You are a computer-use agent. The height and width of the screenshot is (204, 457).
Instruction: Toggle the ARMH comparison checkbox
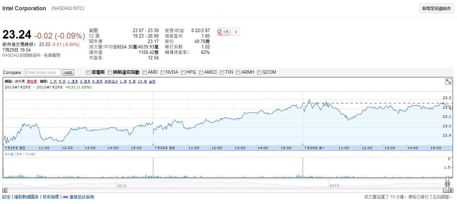[x=238, y=72]
